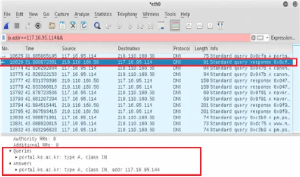The image size is (300, 177).
Task: Open the Tools menu
Action: pyautogui.click(x=170, y=14)
